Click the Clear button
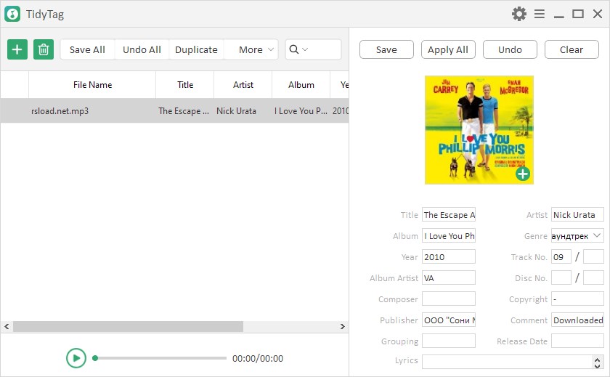Screen dimensions: 610x377 [x=572, y=49]
